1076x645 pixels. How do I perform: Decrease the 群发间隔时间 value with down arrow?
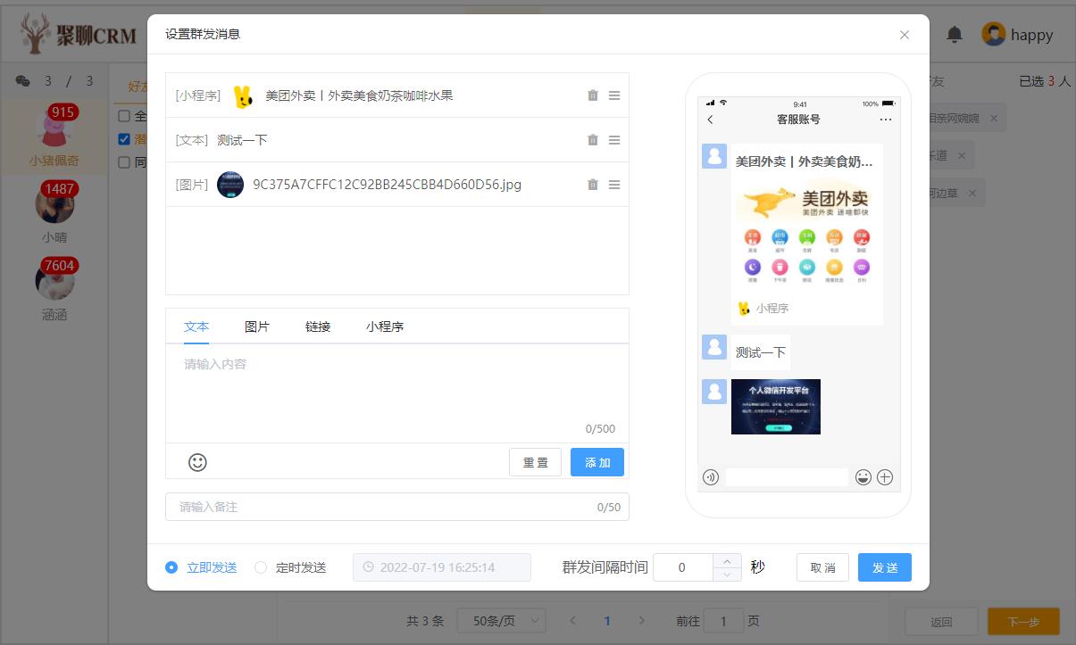point(727,575)
